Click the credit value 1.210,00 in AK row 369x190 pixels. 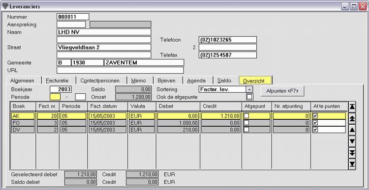click(x=221, y=116)
